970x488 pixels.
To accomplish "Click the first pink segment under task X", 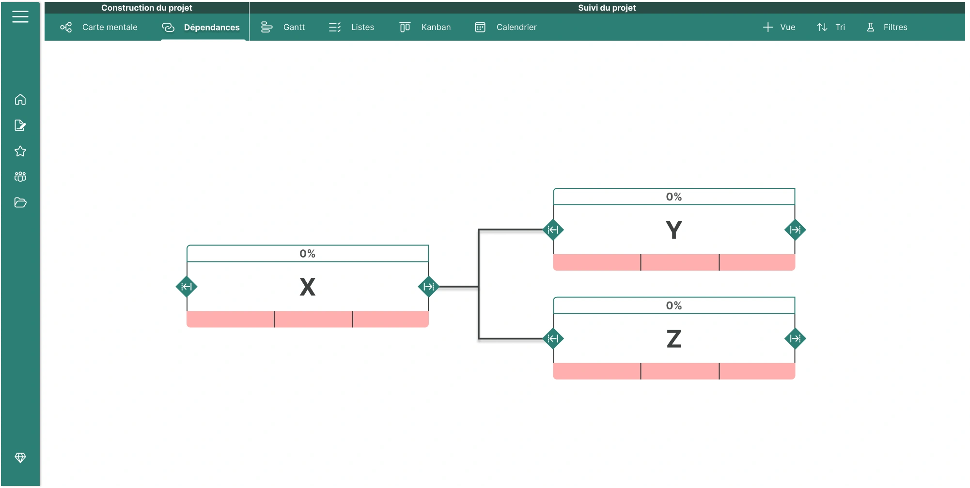I will click(x=230, y=319).
